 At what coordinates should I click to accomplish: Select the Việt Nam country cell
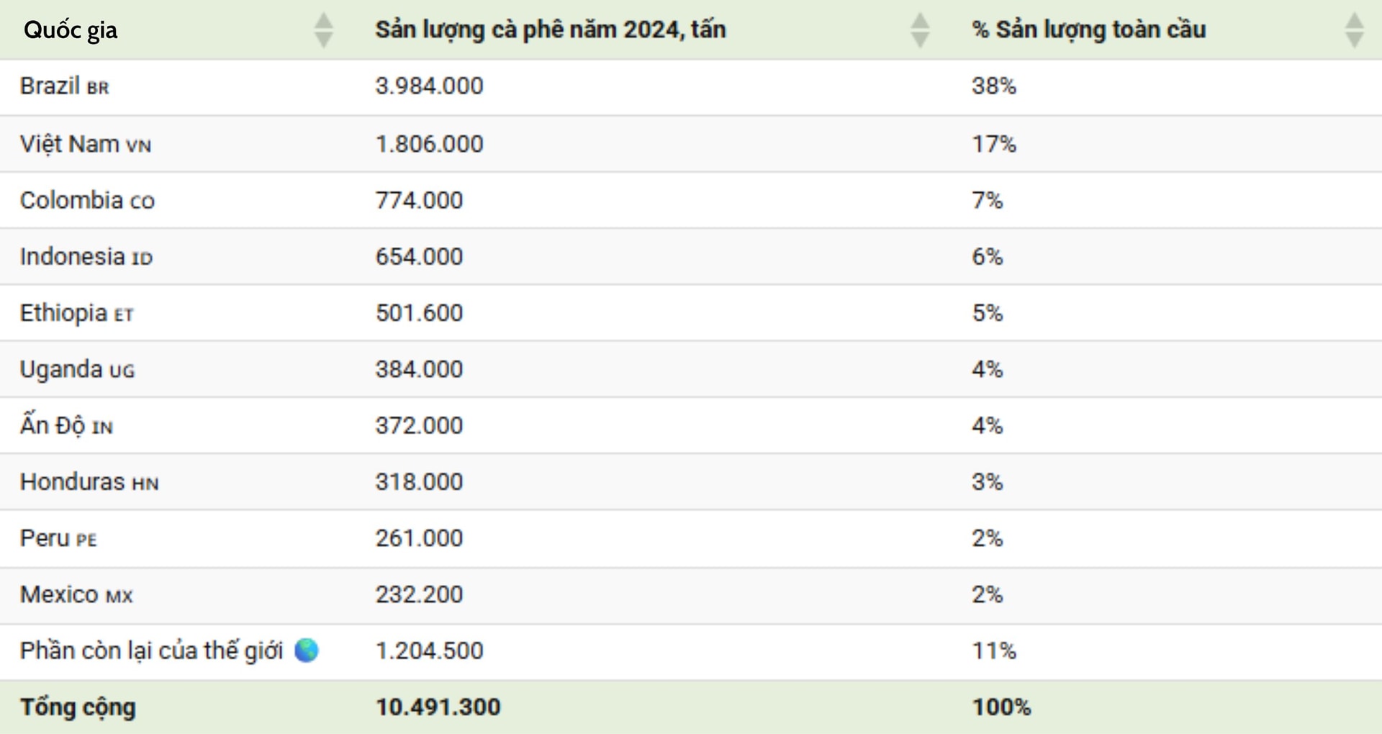pos(85,144)
